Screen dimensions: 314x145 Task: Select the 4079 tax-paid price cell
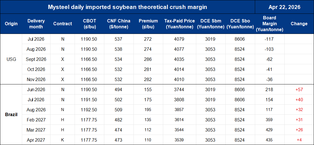click(x=179, y=39)
